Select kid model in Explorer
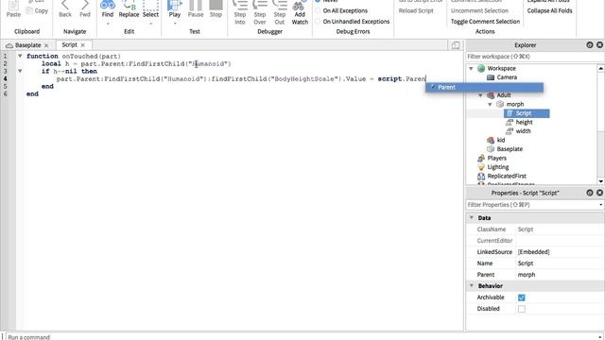 click(500, 140)
